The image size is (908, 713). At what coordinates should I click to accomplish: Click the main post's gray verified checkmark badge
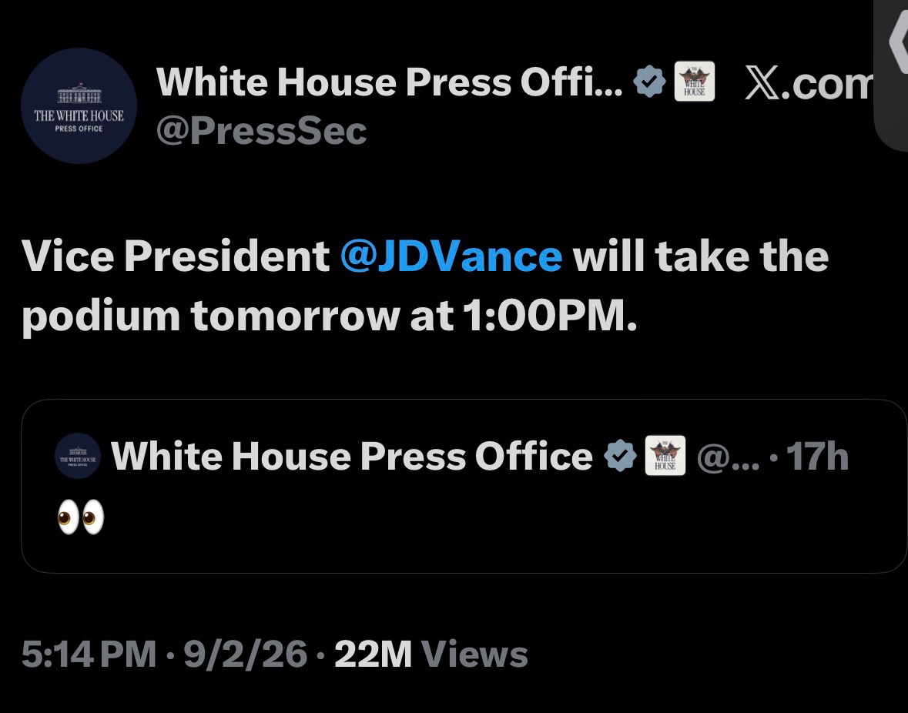(650, 81)
